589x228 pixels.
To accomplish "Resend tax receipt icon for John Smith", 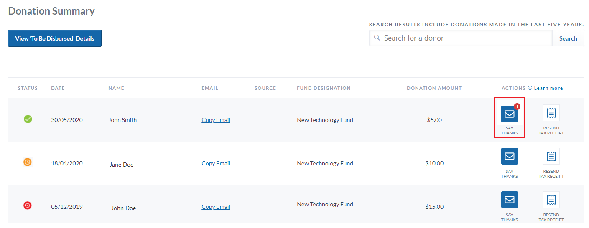I will click(x=551, y=113).
